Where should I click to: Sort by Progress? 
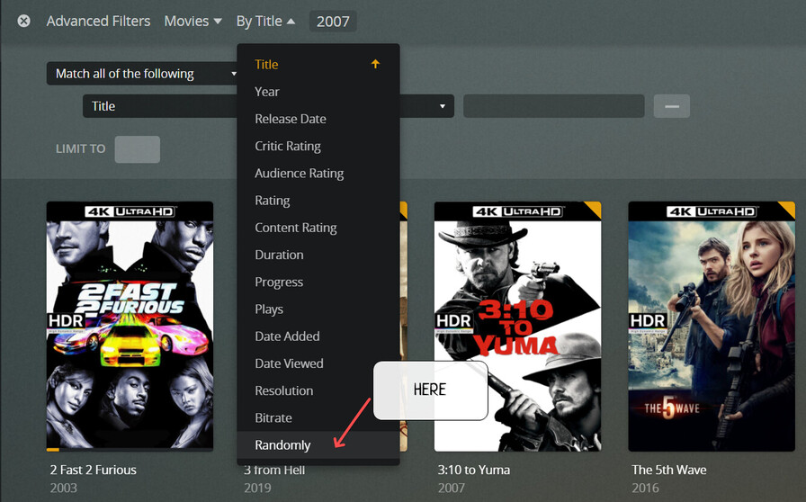click(318, 282)
